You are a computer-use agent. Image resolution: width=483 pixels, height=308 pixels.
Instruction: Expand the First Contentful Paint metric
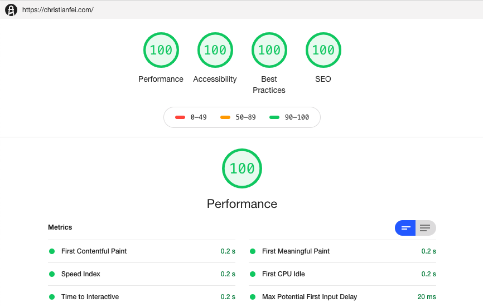(142, 251)
